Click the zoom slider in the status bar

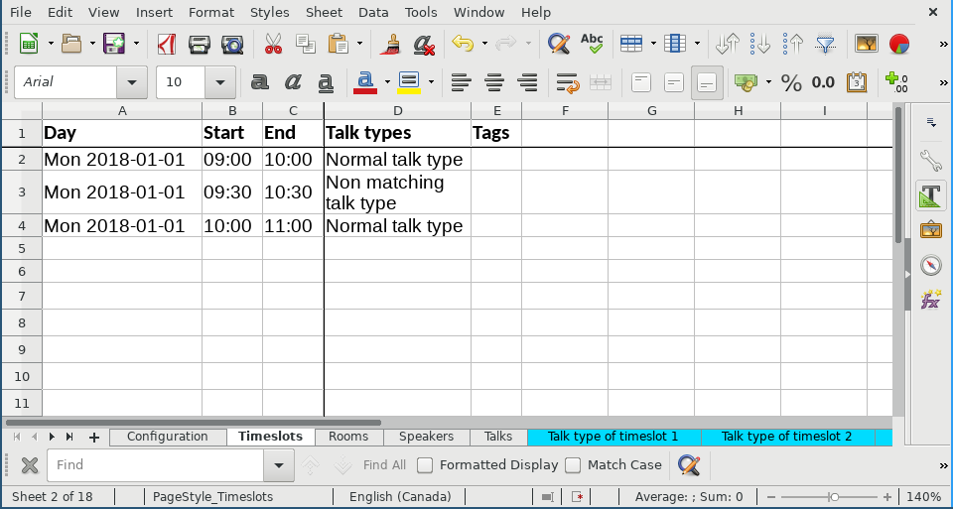[834, 496]
